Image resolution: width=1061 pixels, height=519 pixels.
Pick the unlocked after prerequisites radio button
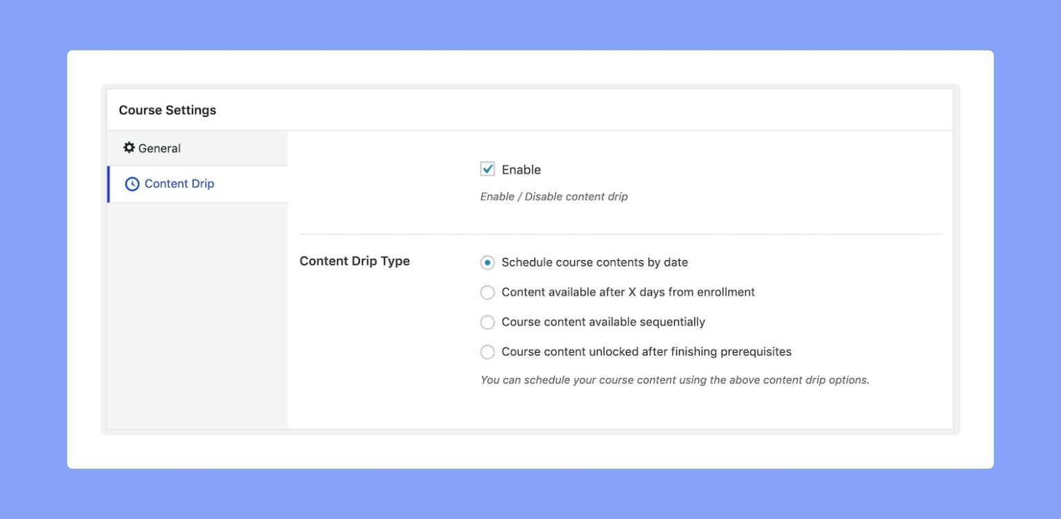488,352
